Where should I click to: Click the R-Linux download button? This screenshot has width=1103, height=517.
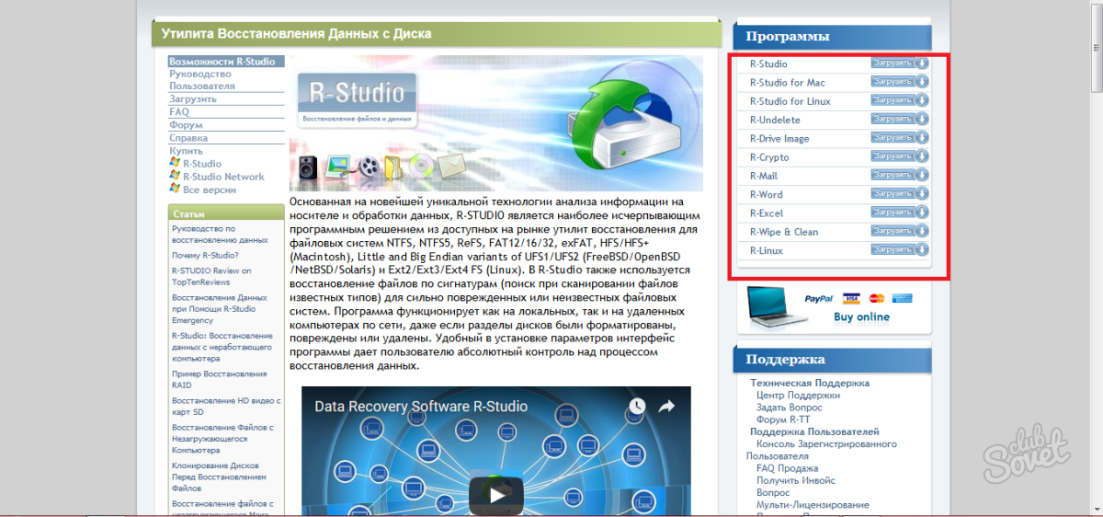(x=900, y=249)
